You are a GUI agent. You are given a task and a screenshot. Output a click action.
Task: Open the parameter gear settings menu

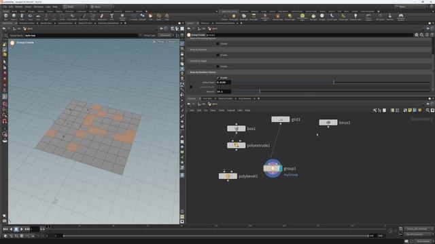417,35
